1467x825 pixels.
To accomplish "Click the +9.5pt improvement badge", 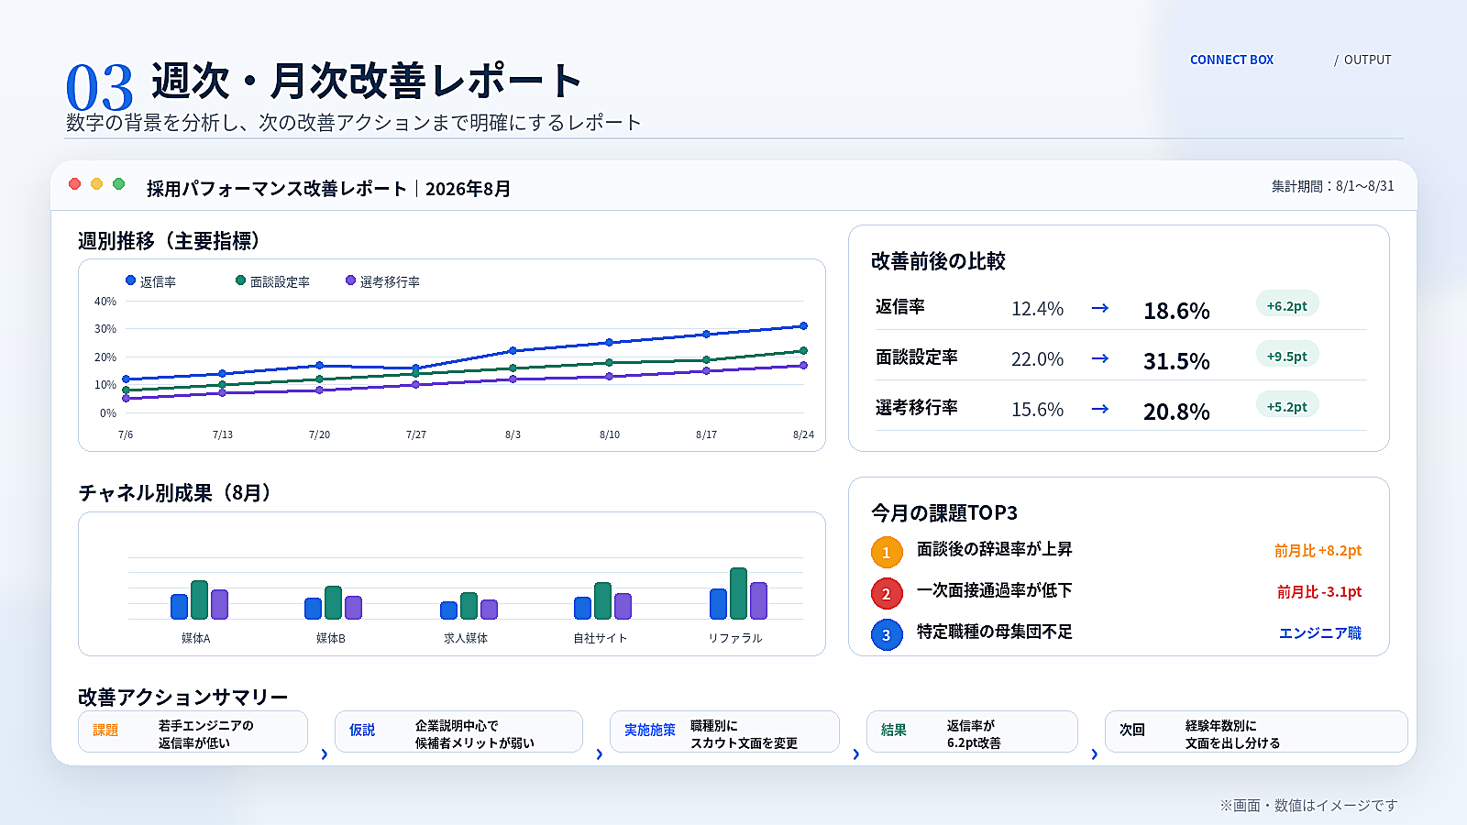I will (x=1287, y=356).
